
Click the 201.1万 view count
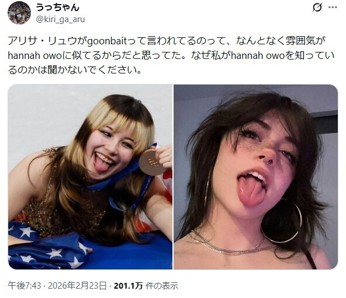click(128, 286)
